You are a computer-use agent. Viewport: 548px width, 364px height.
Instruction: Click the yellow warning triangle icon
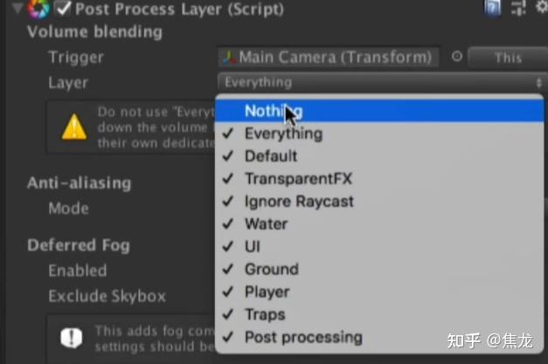click(74, 127)
